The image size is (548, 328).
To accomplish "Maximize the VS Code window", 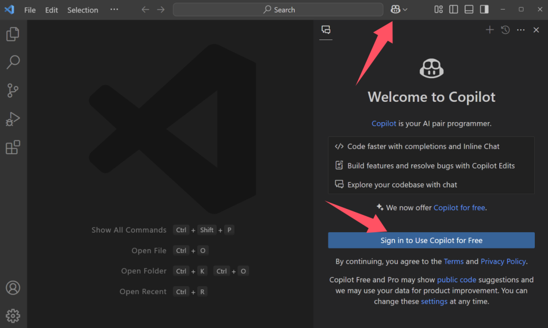I will (x=521, y=10).
